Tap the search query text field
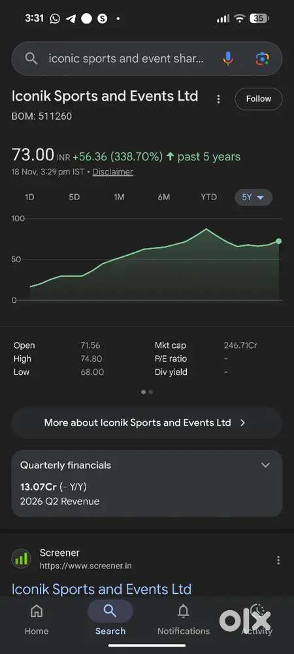 (x=126, y=59)
